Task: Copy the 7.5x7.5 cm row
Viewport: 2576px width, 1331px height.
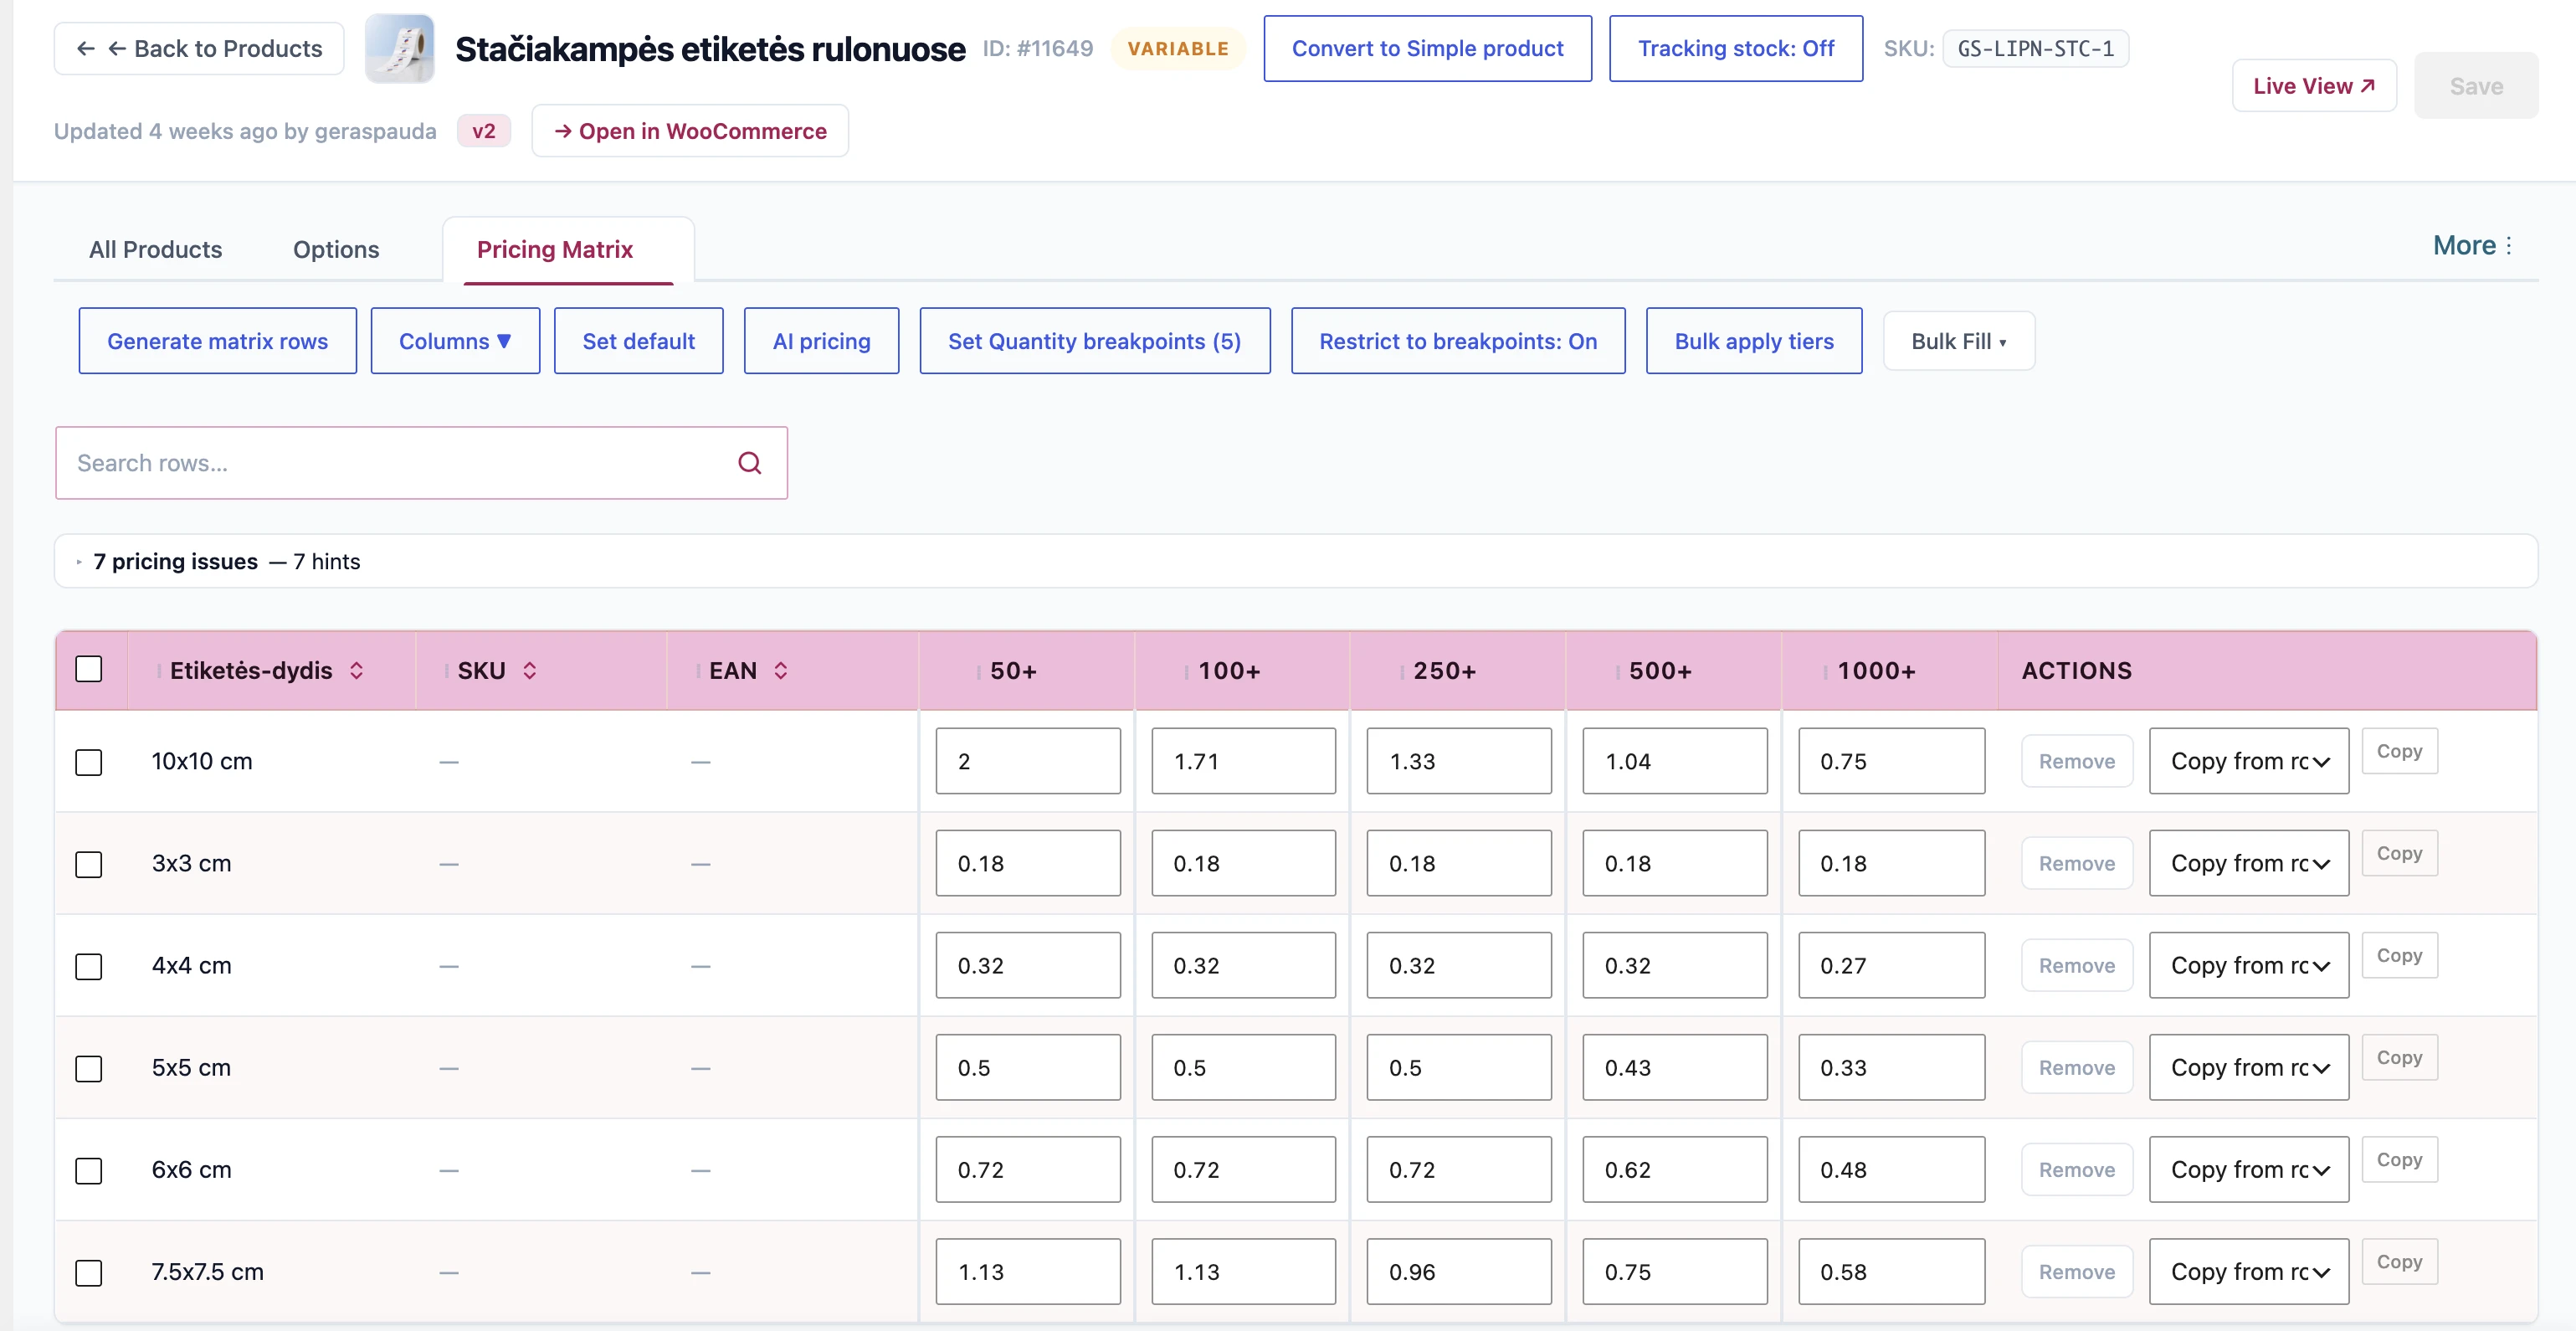Action: (x=2400, y=1261)
